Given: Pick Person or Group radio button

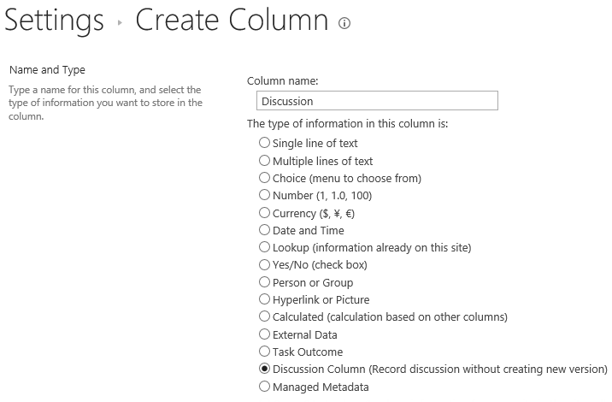Looking at the screenshot, I should [x=265, y=282].
